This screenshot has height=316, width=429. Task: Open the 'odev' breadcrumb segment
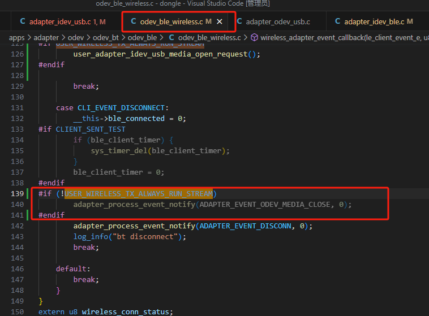[x=76, y=37]
